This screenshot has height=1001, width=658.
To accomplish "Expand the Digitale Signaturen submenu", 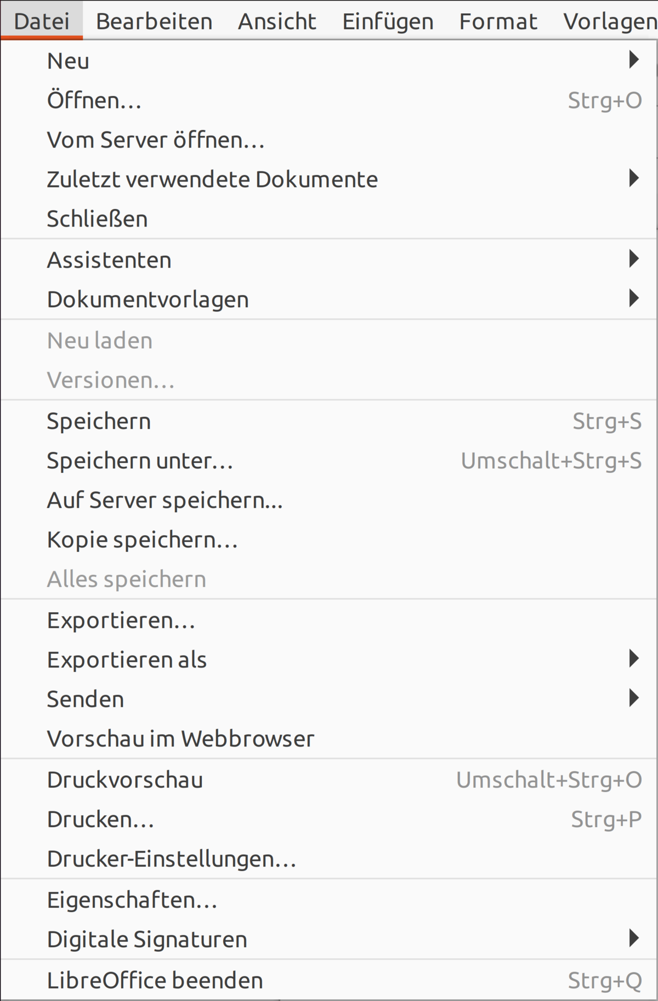I will [x=328, y=939].
